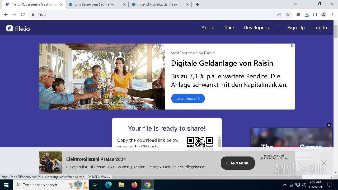Screen dimensions: 338x190
Task: Open the Developers page
Action: [x=256, y=28]
